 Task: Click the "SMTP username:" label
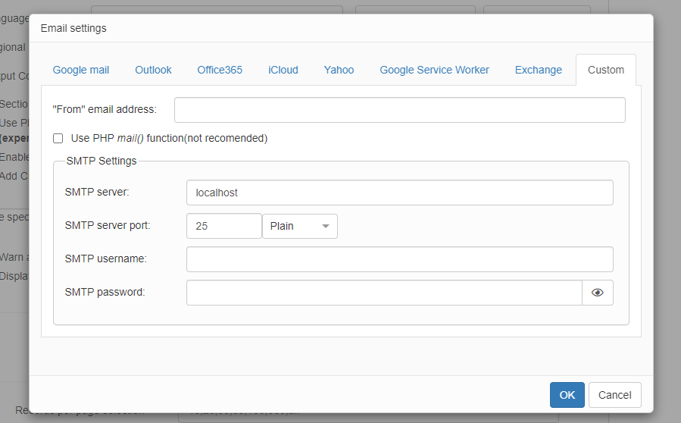[105, 258]
